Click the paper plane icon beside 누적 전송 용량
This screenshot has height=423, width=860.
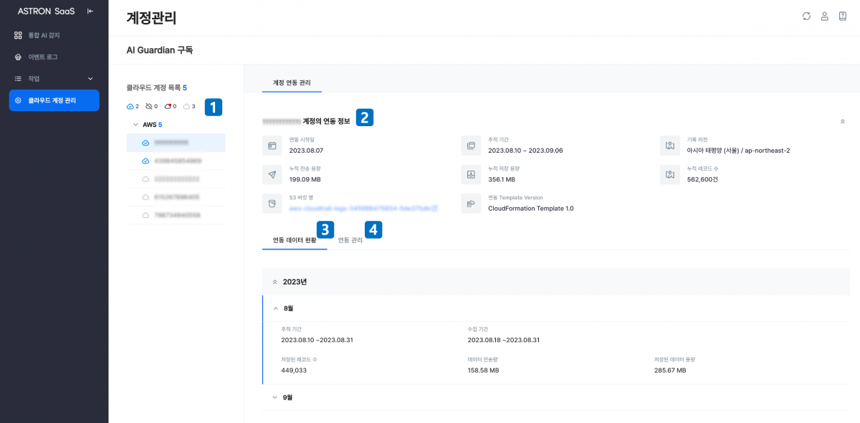point(272,174)
